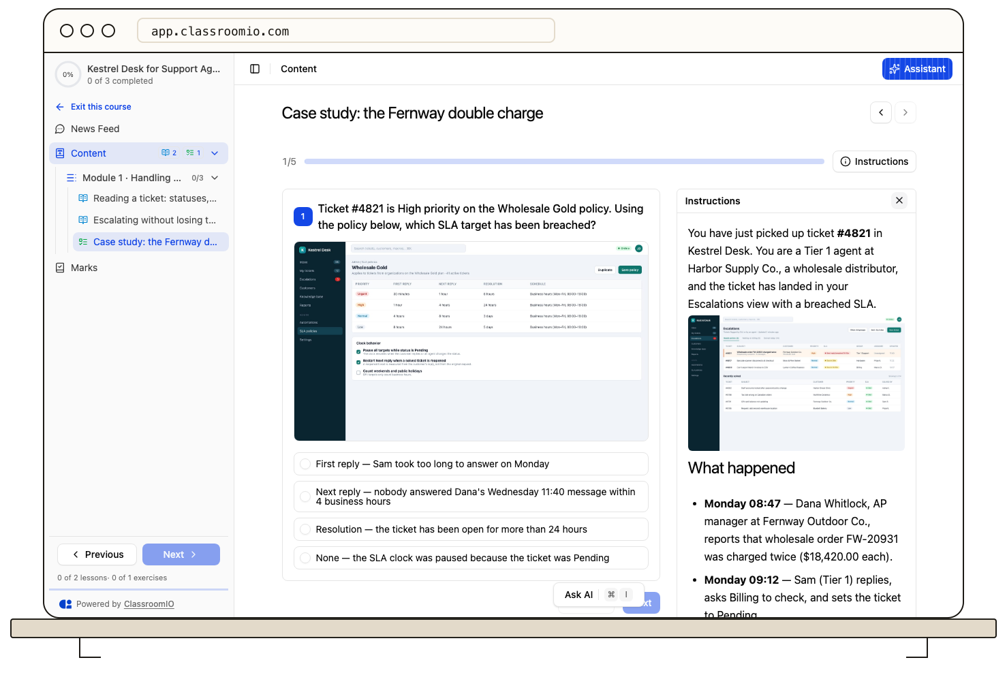Click the exercise progress bar

point(564,161)
